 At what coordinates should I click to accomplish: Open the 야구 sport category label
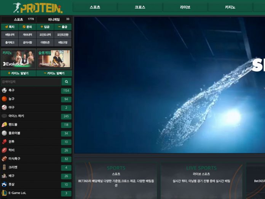[x=11, y=108]
